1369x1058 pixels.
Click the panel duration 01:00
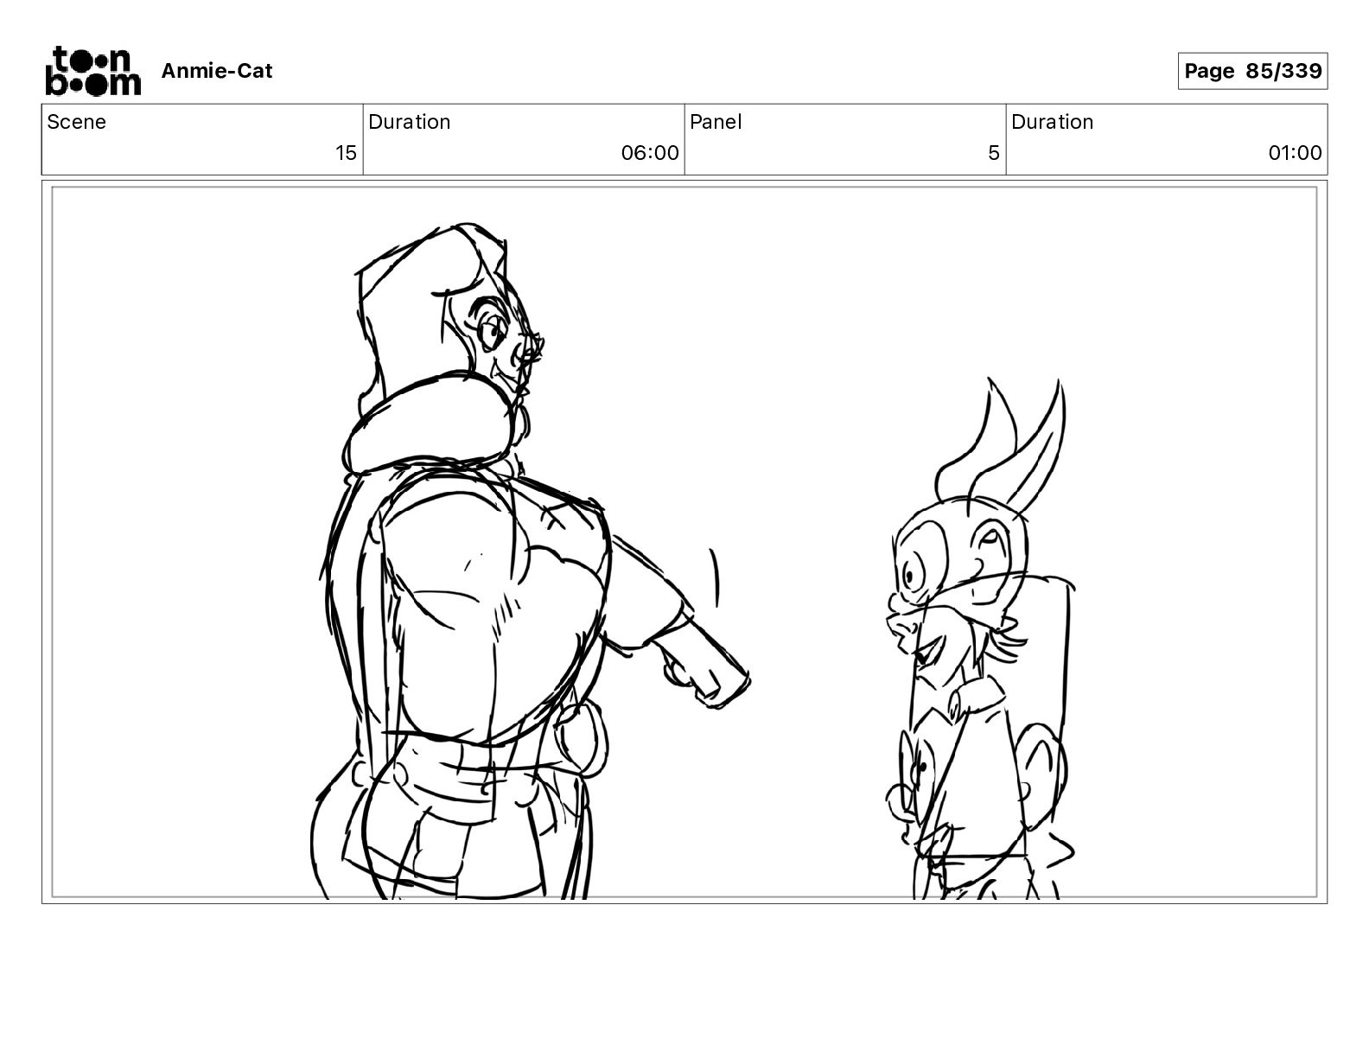pyautogui.click(x=1295, y=153)
